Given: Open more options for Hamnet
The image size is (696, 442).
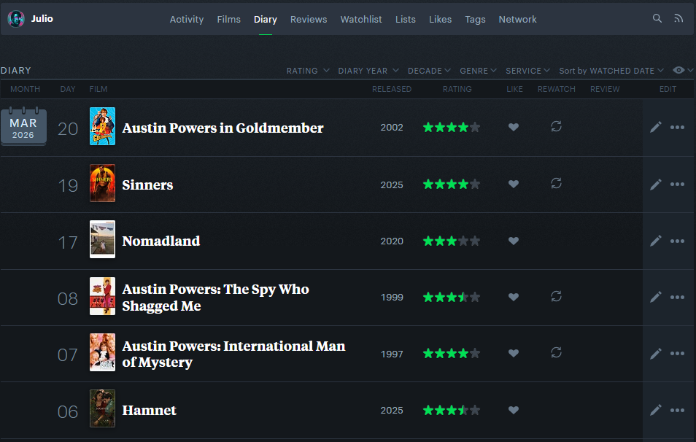Looking at the screenshot, I should [x=677, y=410].
